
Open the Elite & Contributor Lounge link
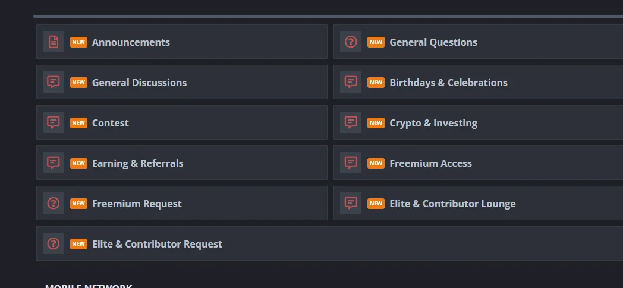click(452, 204)
